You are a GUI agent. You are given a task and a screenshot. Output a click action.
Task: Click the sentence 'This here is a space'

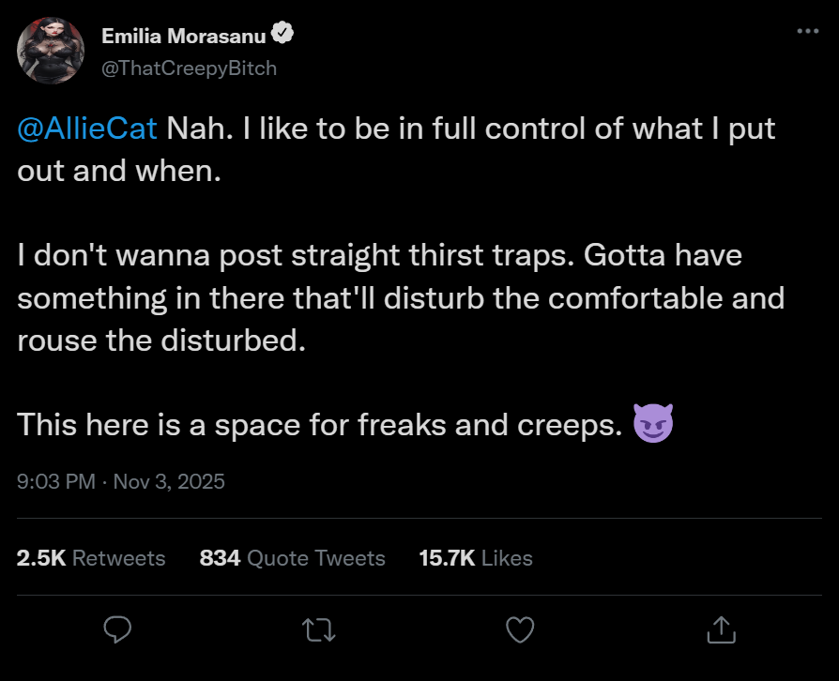[319, 425]
